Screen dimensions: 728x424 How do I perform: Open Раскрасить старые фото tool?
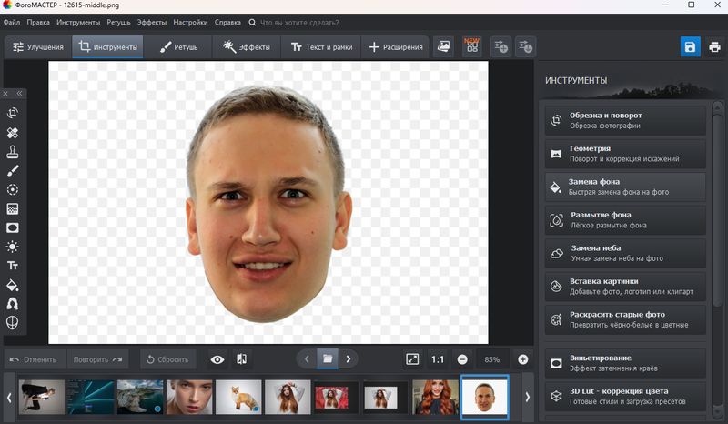coord(625,319)
